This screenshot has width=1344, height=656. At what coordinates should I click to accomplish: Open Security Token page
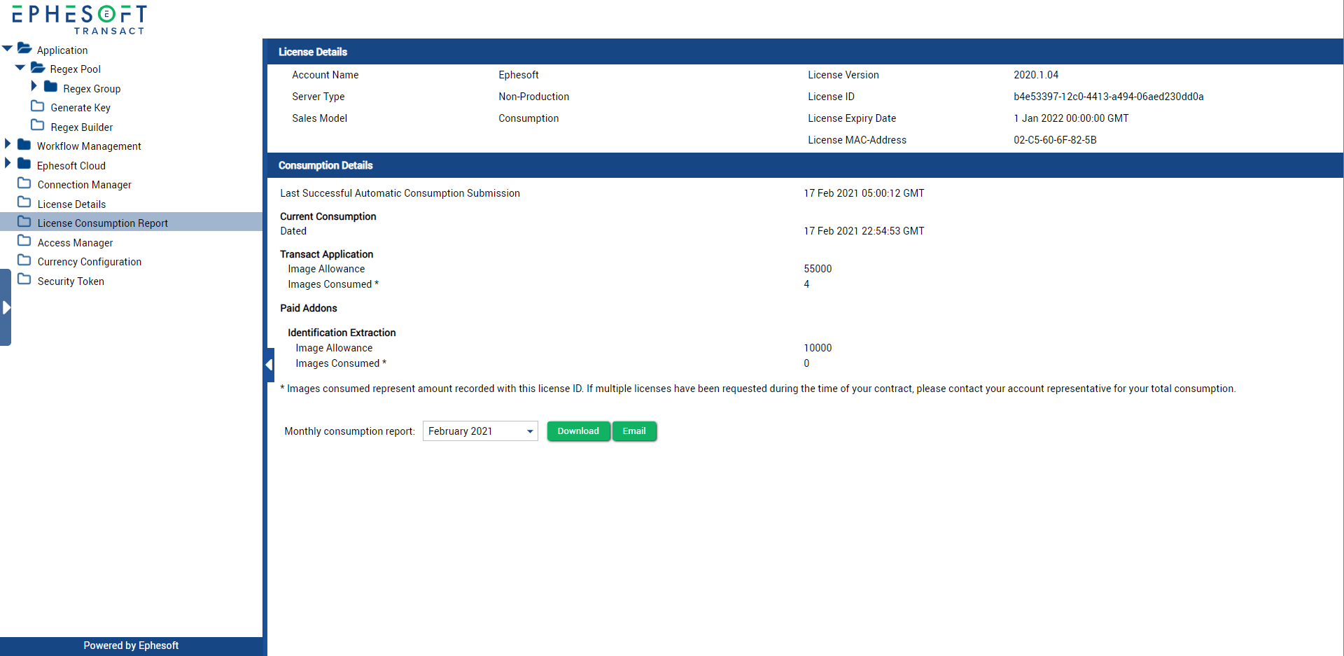[x=71, y=281]
